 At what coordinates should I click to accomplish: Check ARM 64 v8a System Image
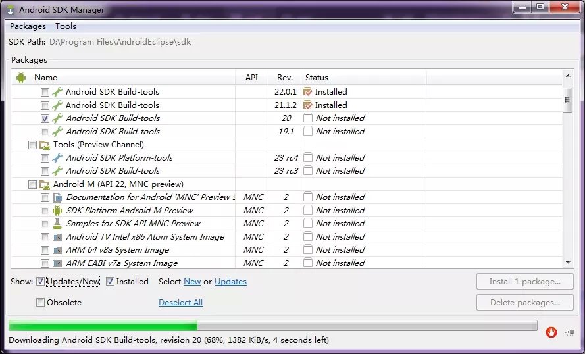[x=45, y=250]
